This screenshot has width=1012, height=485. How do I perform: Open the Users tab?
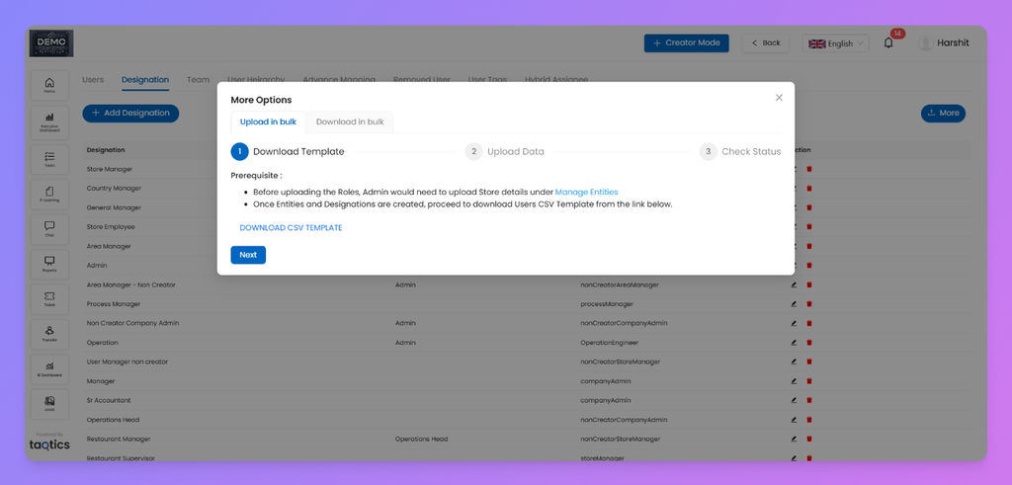pyautogui.click(x=93, y=79)
